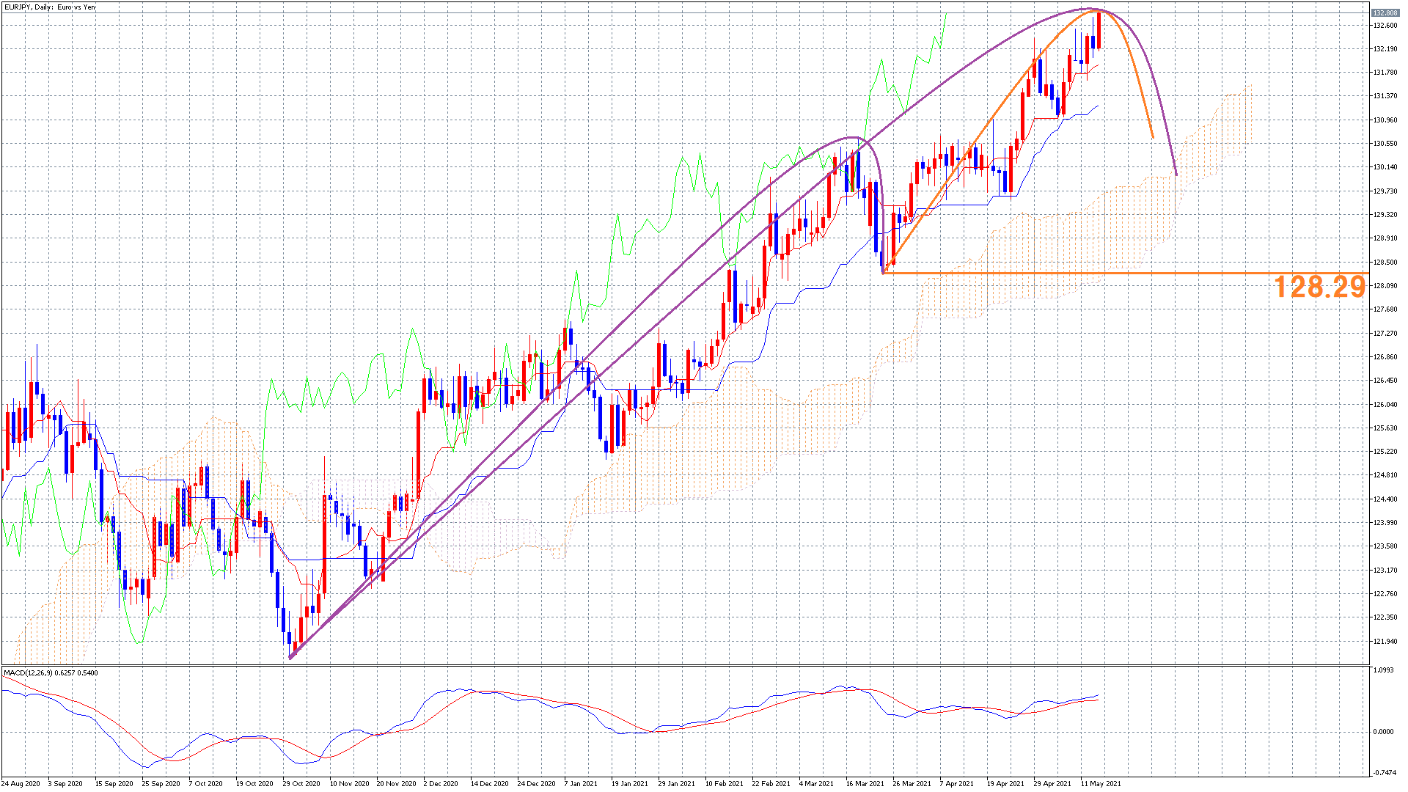This screenshot has width=1408, height=792.
Task: Click the 7 Jan 2021 date label
Action: (581, 783)
